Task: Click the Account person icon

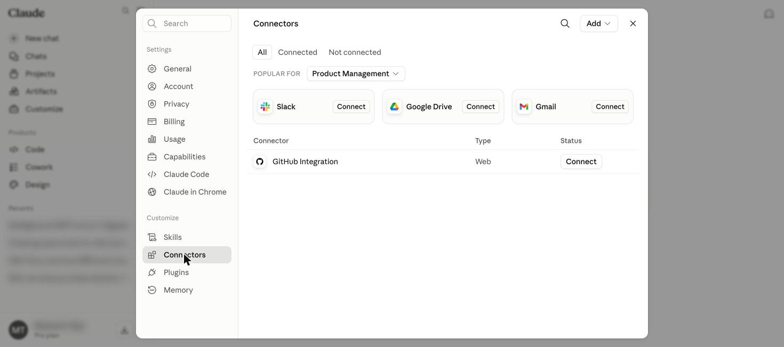Action: [152, 86]
